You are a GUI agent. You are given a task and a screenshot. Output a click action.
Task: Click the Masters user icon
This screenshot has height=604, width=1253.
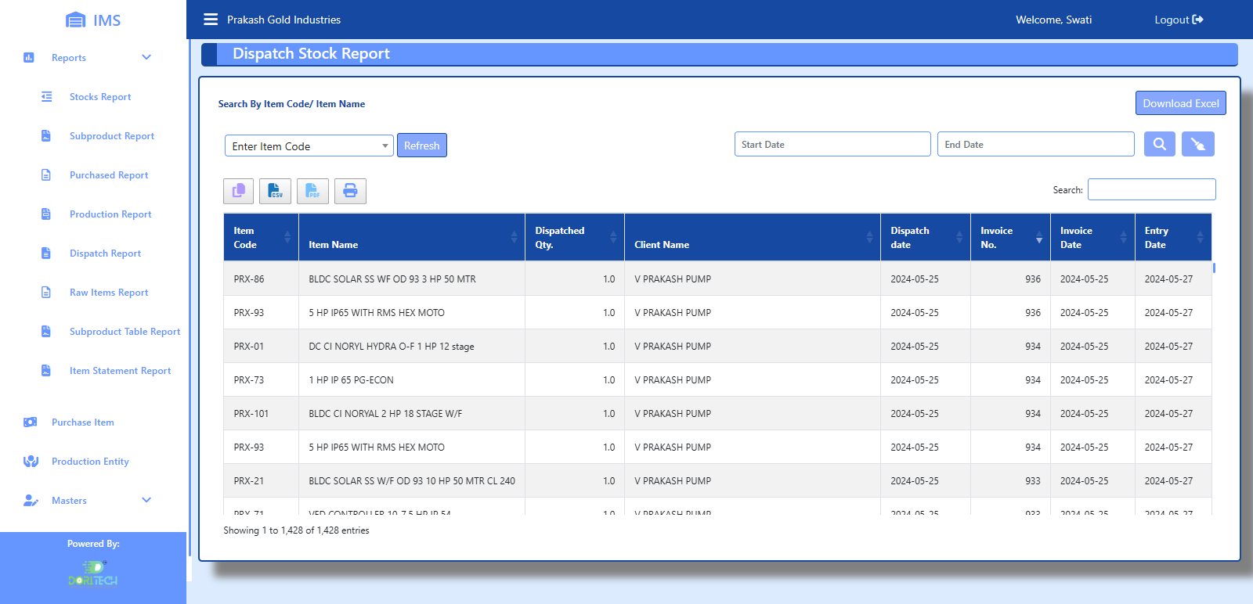pyautogui.click(x=31, y=500)
